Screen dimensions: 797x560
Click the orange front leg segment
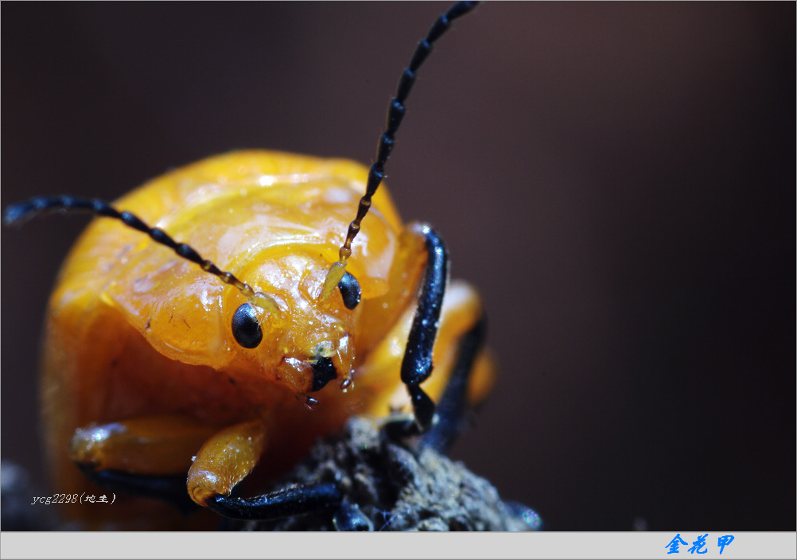tap(225, 461)
